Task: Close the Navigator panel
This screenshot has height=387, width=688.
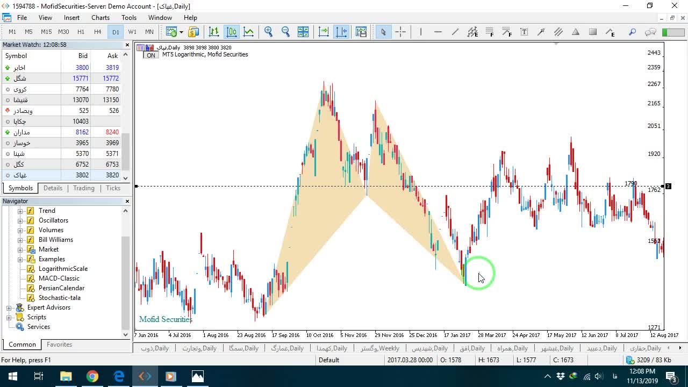Action: click(127, 201)
